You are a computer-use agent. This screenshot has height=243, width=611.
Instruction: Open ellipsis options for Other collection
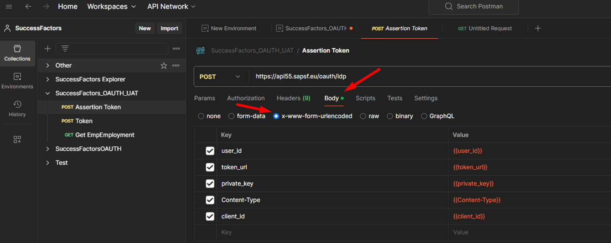pos(176,66)
